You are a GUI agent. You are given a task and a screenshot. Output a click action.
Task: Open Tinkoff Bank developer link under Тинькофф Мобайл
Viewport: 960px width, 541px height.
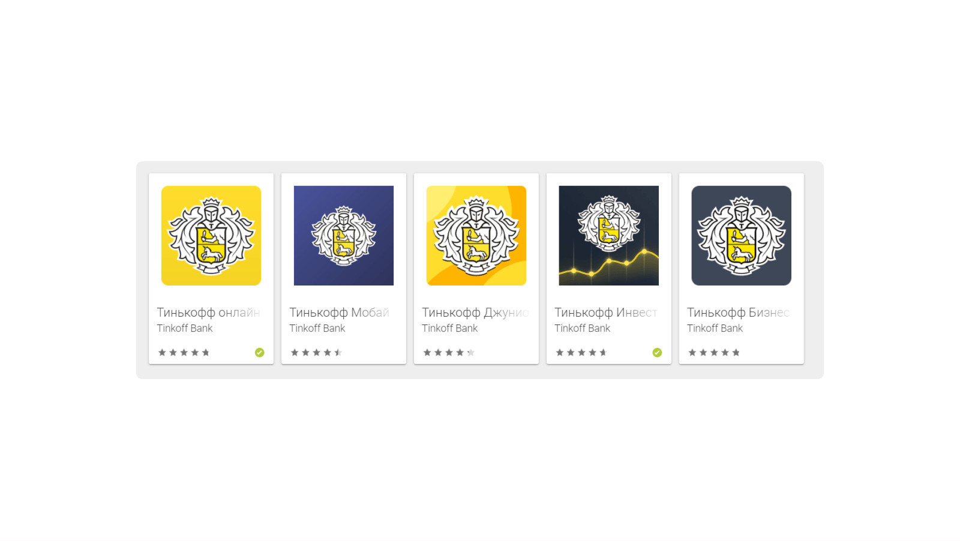click(317, 328)
